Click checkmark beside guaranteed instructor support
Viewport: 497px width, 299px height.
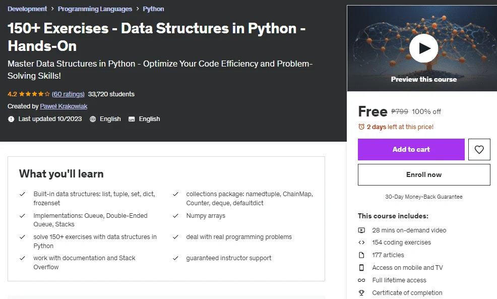(175, 258)
